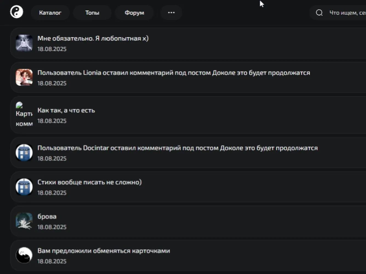
Task: Click TARDIS avatar next to 'Стихи вообще'
Action: pyautogui.click(x=24, y=187)
